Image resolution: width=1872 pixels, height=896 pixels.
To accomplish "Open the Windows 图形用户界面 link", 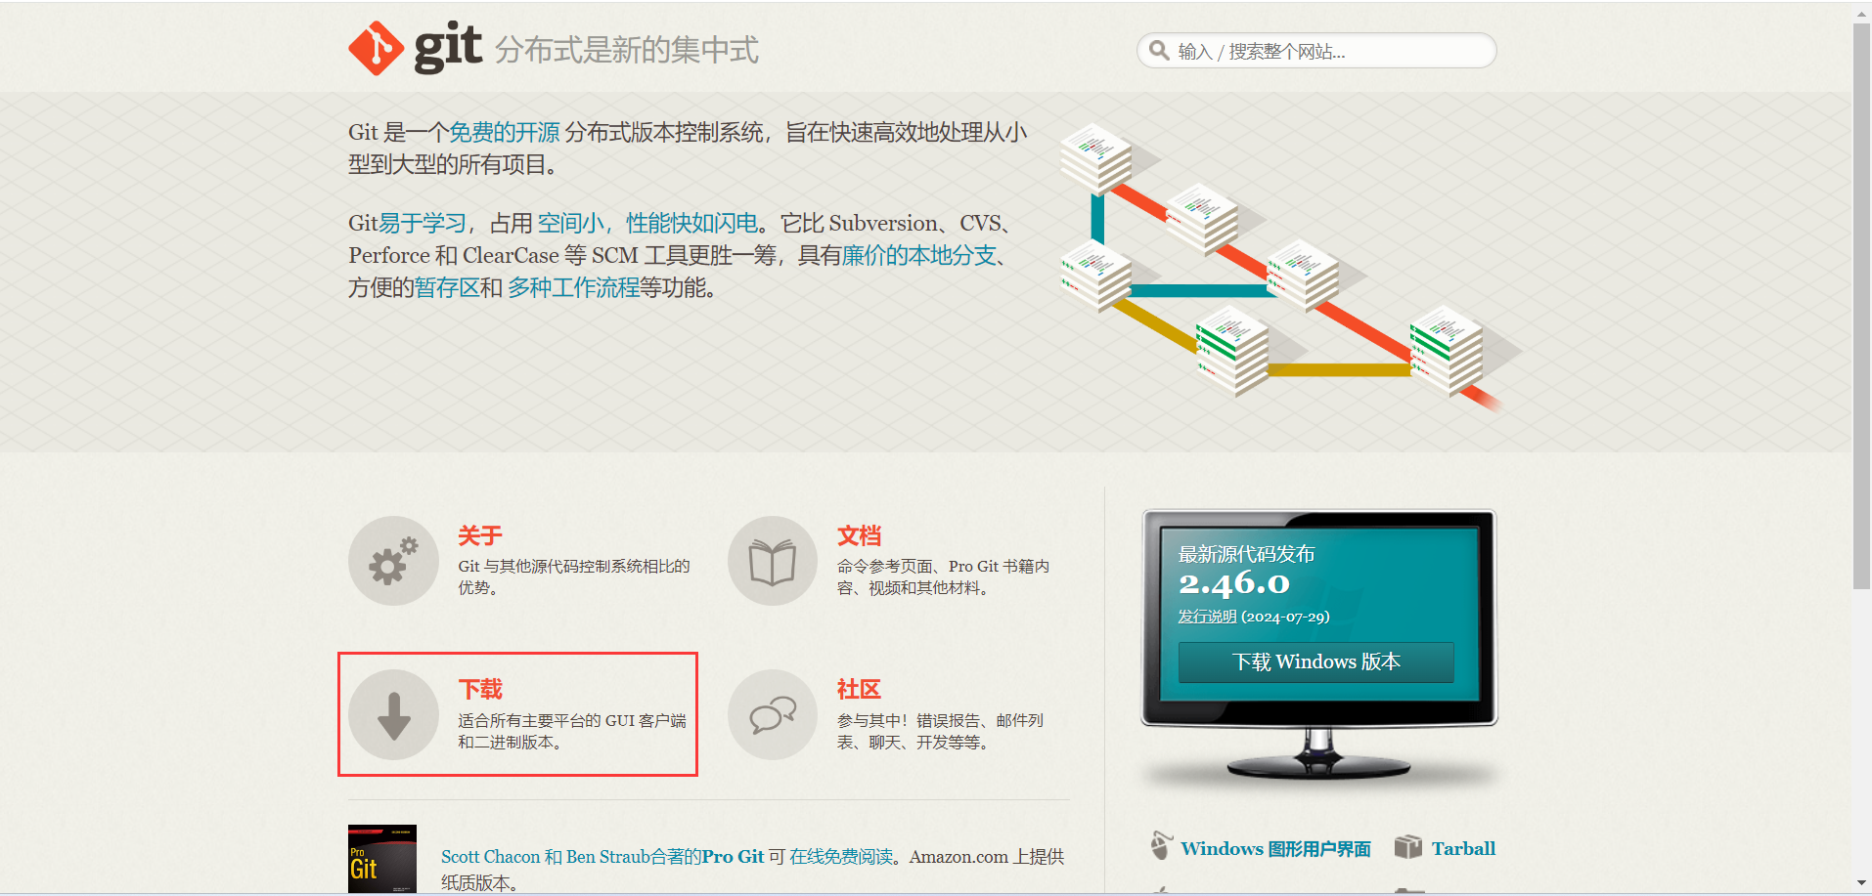I will pyautogui.click(x=1275, y=848).
